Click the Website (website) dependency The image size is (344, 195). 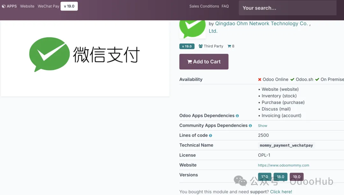280,89
